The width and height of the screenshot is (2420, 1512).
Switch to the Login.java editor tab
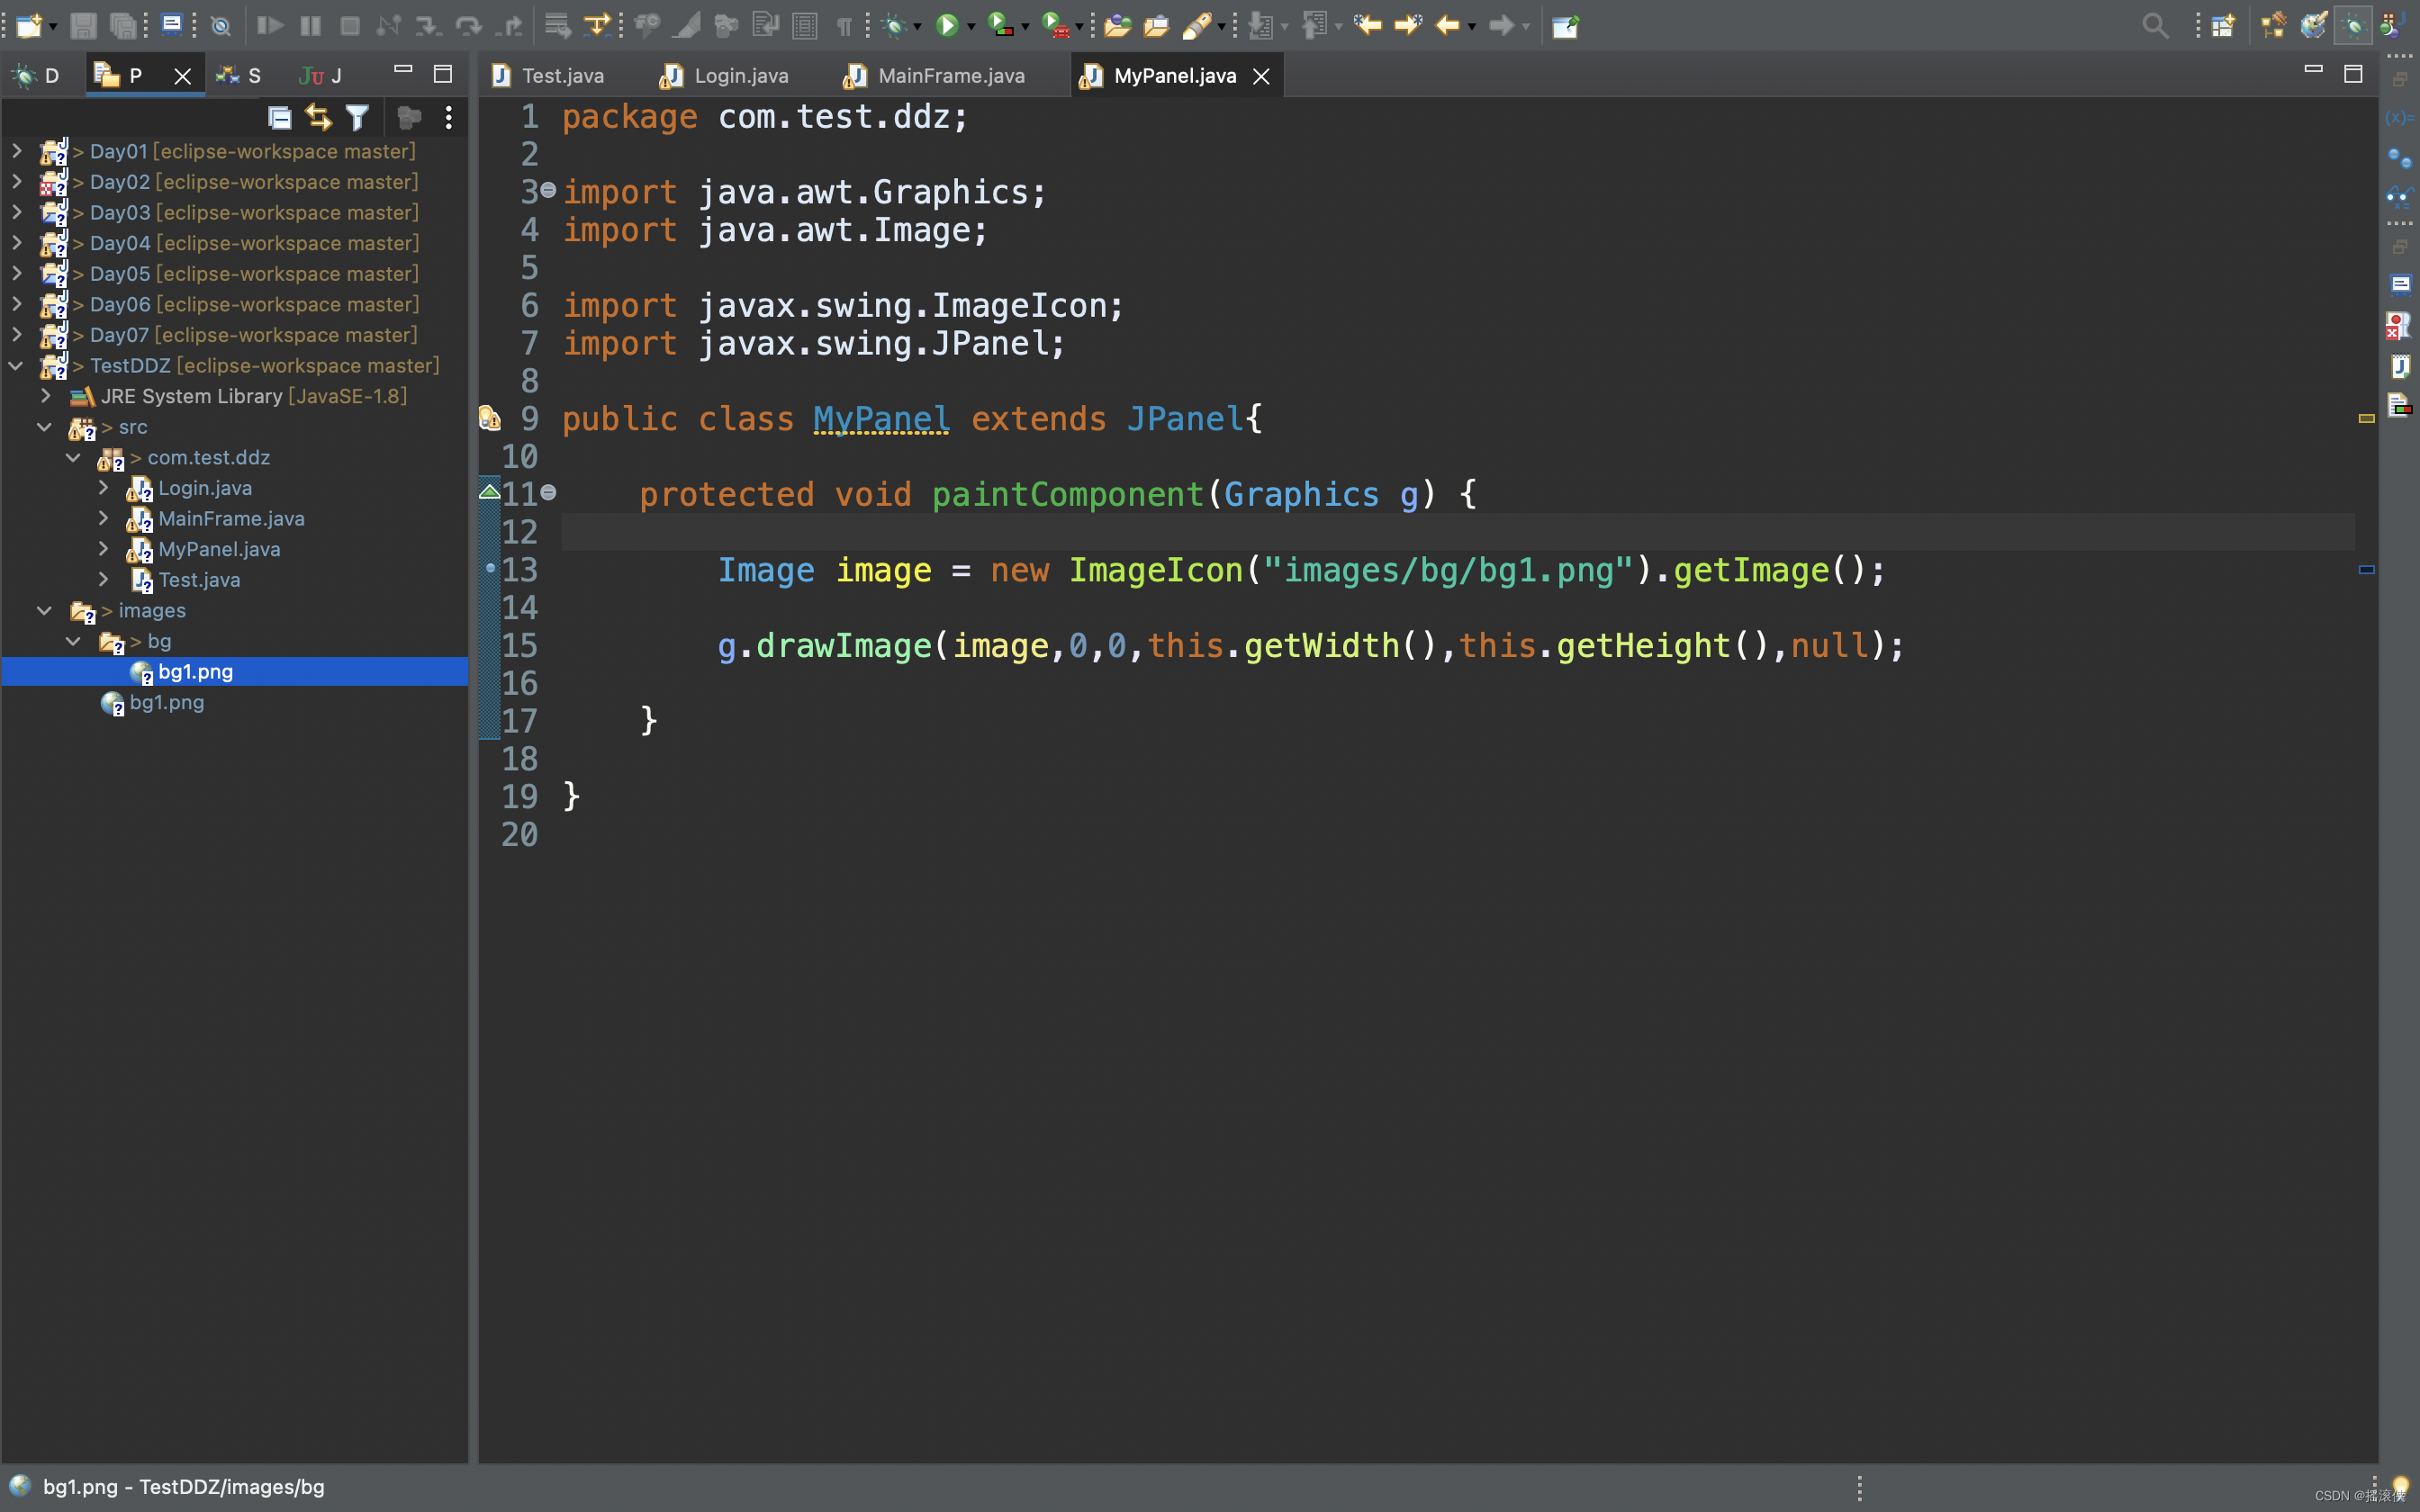pyautogui.click(x=740, y=76)
